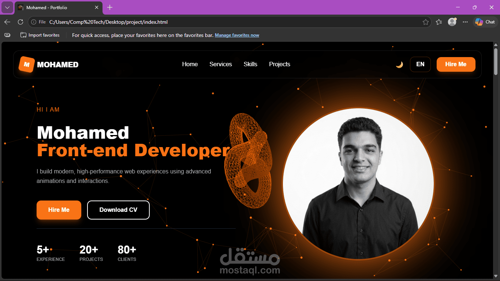Close the Mohamed - Portfolio tab

97,7
